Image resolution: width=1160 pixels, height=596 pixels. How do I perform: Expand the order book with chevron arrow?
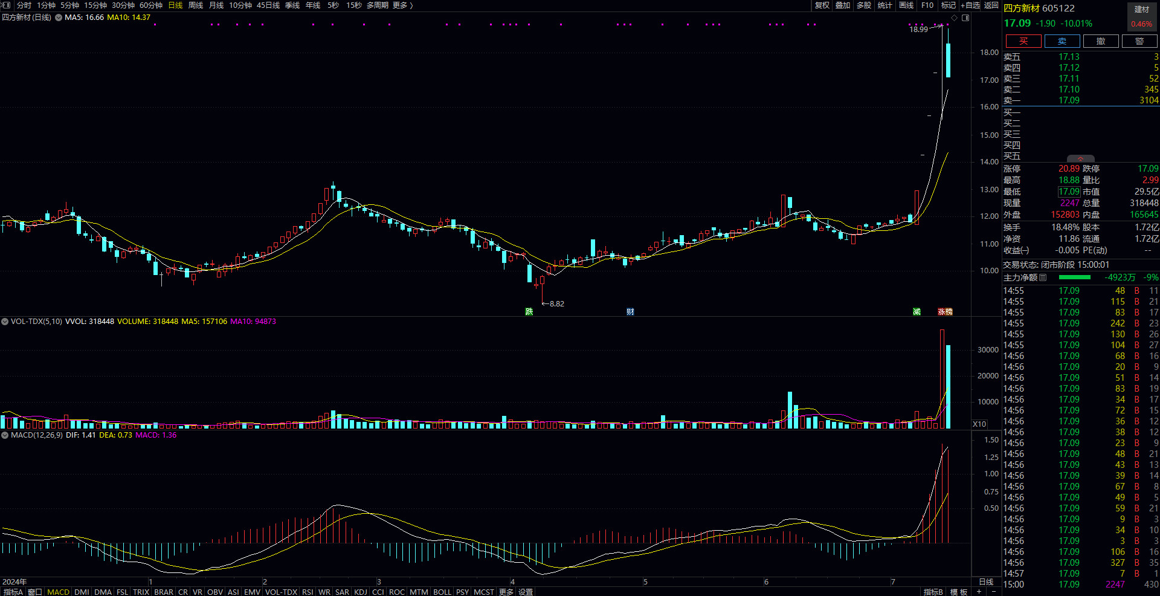click(x=1080, y=159)
